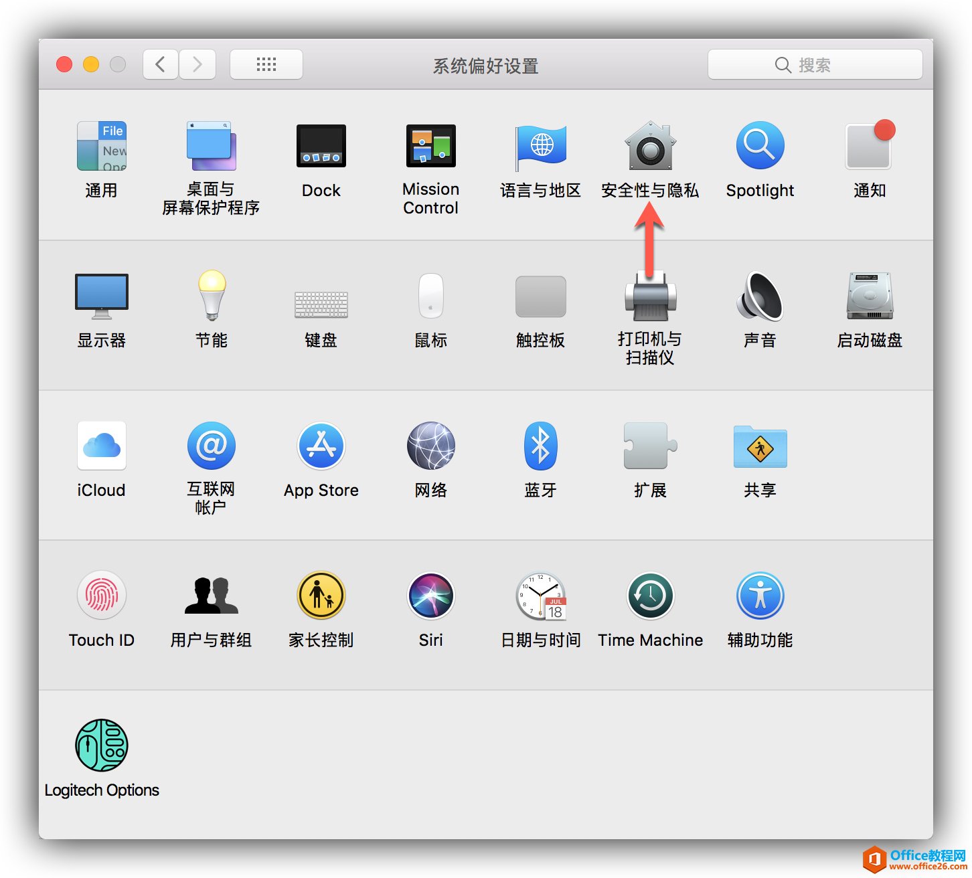The height and width of the screenshot is (878, 972).
Task: Open 扩展 extensions puzzle icon
Action: [651, 446]
